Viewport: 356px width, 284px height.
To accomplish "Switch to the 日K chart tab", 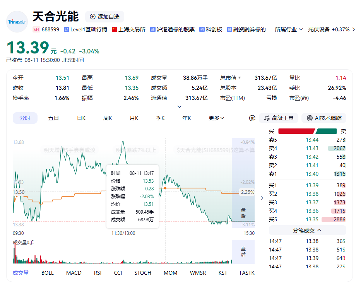I will click(81, 118).
